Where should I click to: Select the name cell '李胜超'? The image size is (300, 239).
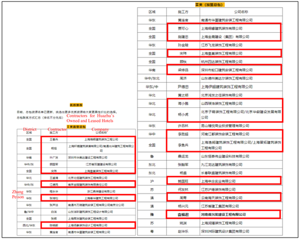tap(183, 134)
